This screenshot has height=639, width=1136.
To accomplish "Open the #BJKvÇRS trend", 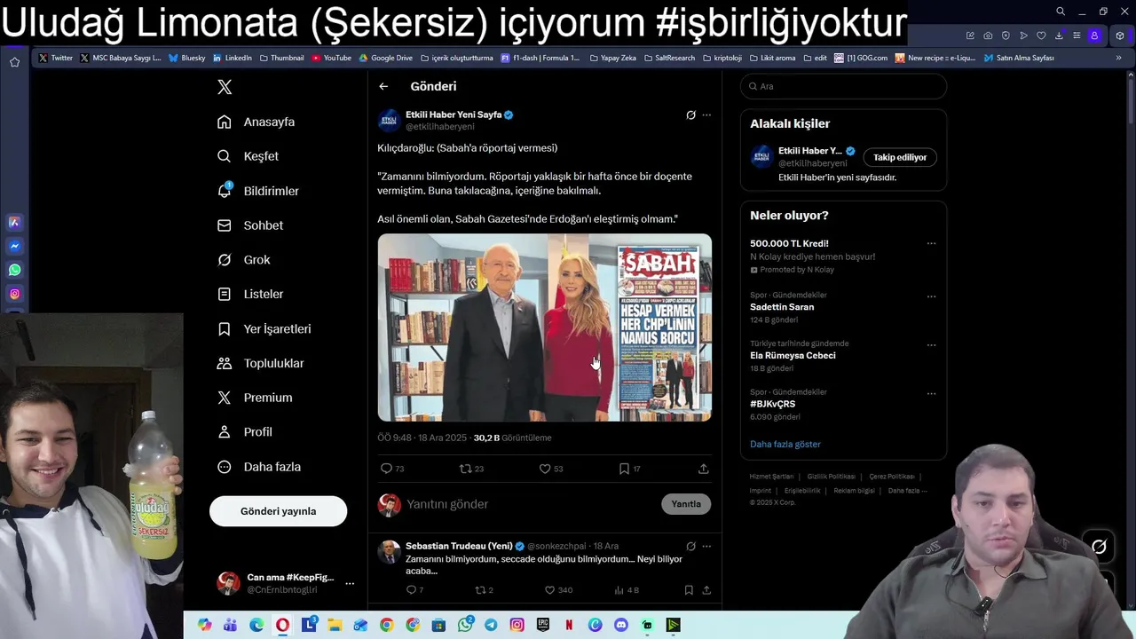I will pos(772,404).
